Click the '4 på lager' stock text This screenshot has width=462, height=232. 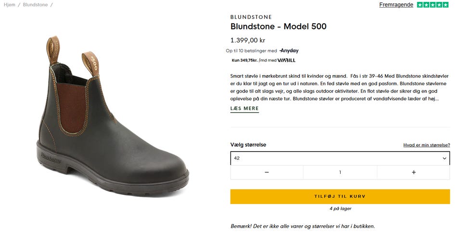340,209
